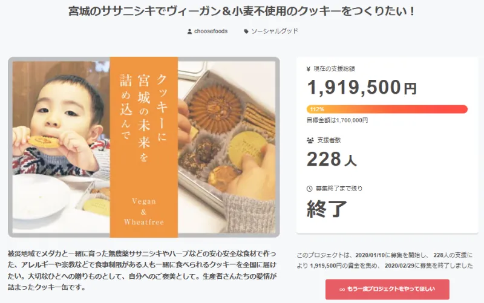Click the 目標金額は1,700,000円 text
484x303 pixels.
[338, 120]
